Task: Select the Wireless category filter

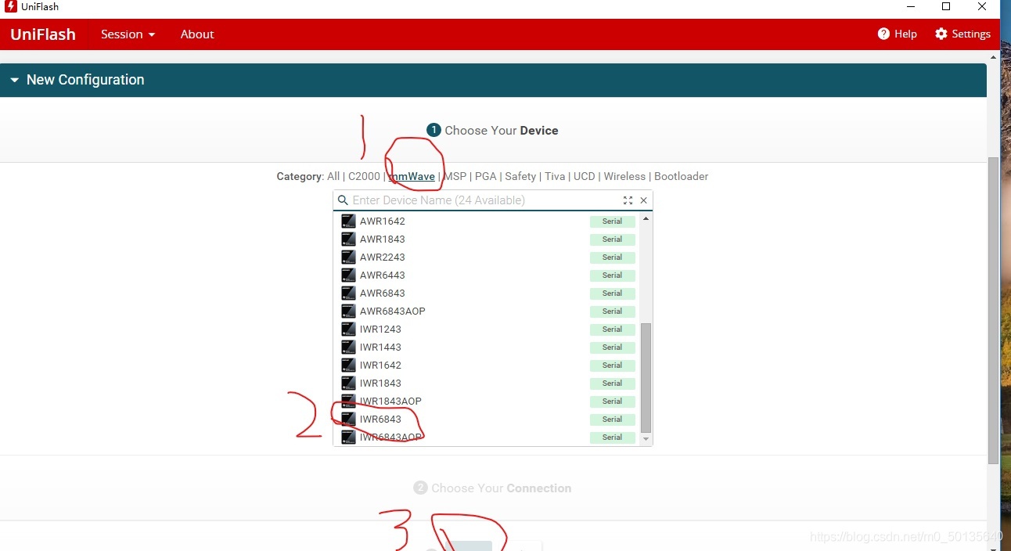Action: 624,176
